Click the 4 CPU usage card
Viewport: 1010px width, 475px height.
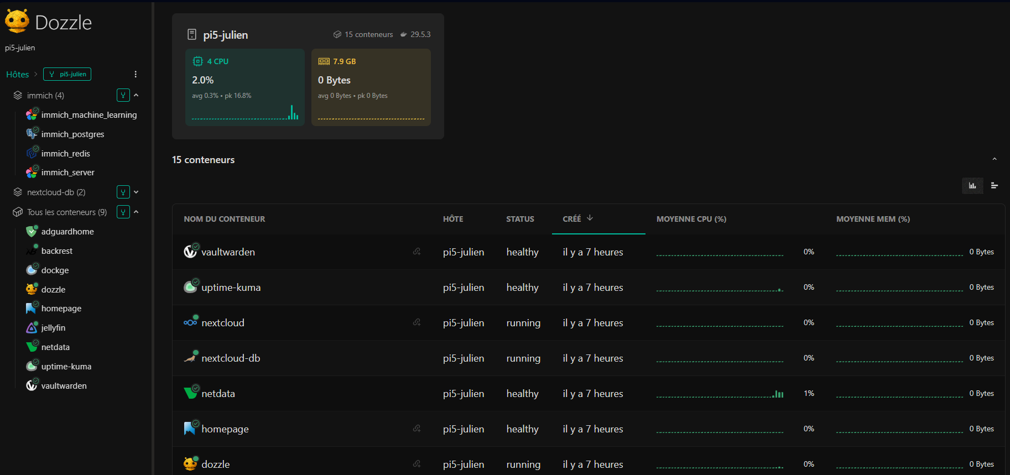pyautogui.click(x=245, y=87)
